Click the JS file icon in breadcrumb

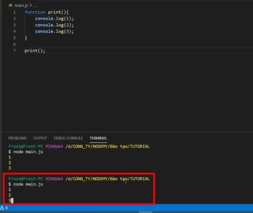point(10,5)
